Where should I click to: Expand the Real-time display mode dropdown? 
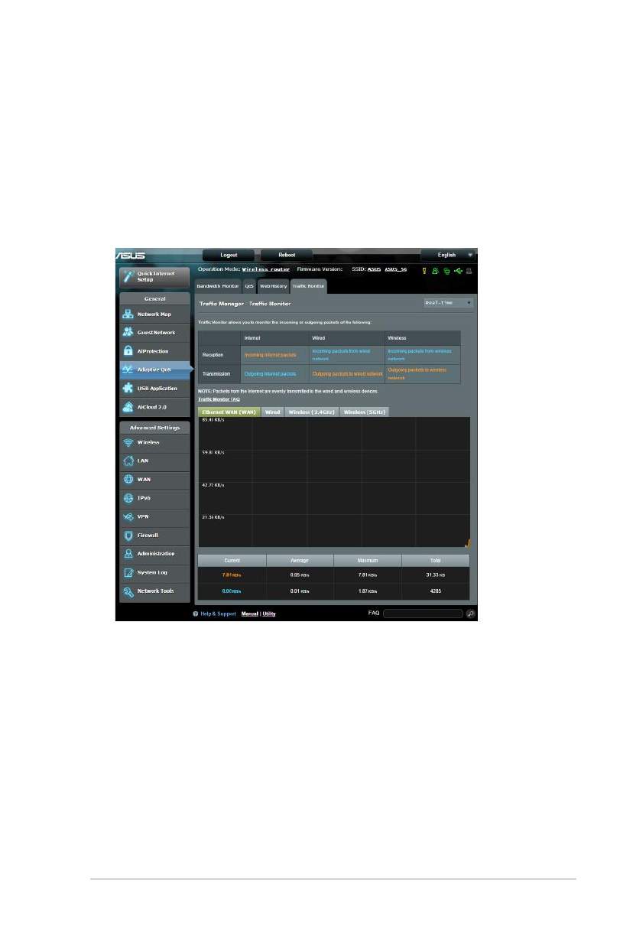coord(449,303)
